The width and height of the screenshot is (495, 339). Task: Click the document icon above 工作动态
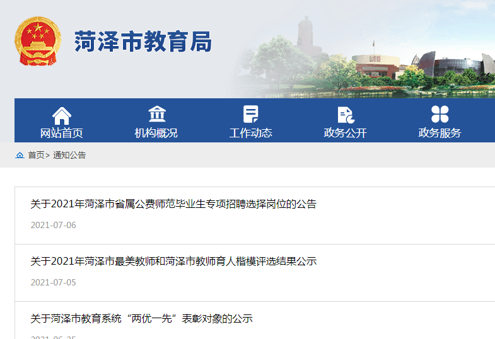pyautogui.click(x=251, y=114)
